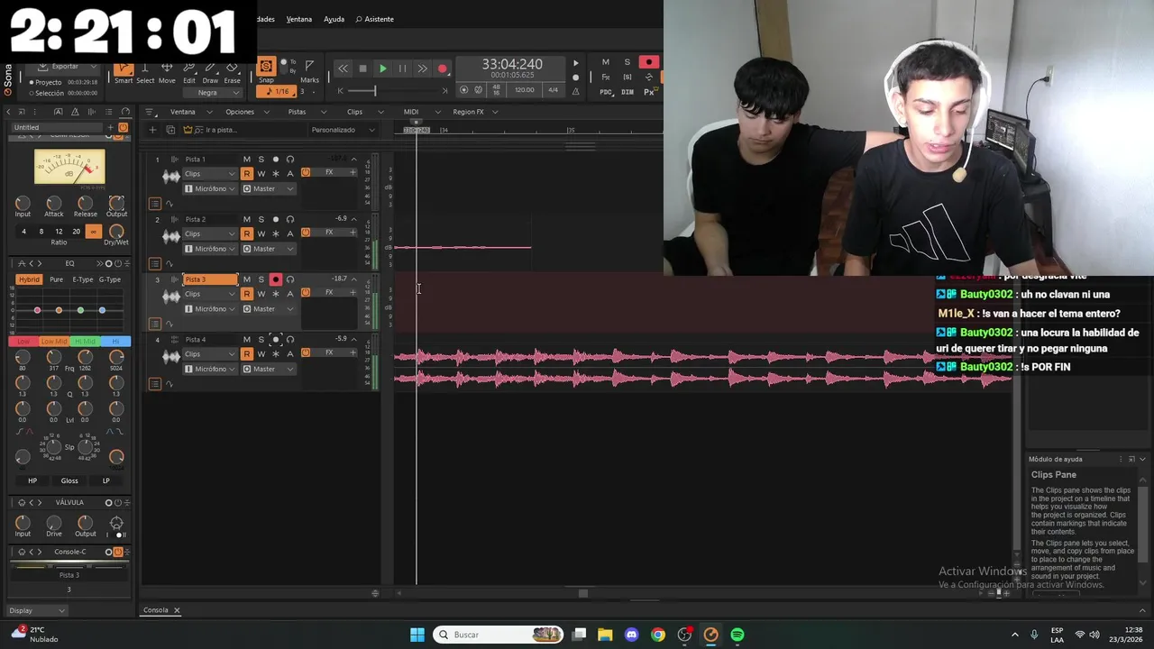The width and height of the screenshot is (1154, 649).
Task: Open Pista 1 Micrófono input dropdown
Action: [x=210, y=188]
